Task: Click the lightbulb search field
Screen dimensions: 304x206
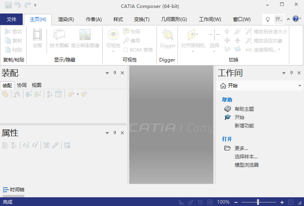Action: [x=273, y=19]
